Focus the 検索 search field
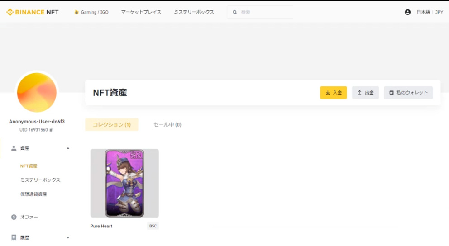The image size is (449, 246). point(260,12)
